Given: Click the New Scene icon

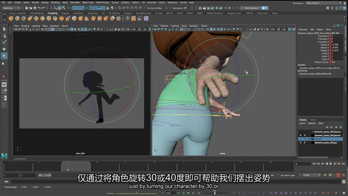Looking at the screenshot, I should coord(26,8).
